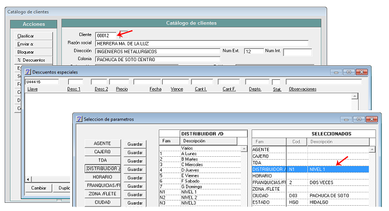Minimize the Seleccion de parametros window
Screen dimensions: 389x211
click(x=346, y=119)
